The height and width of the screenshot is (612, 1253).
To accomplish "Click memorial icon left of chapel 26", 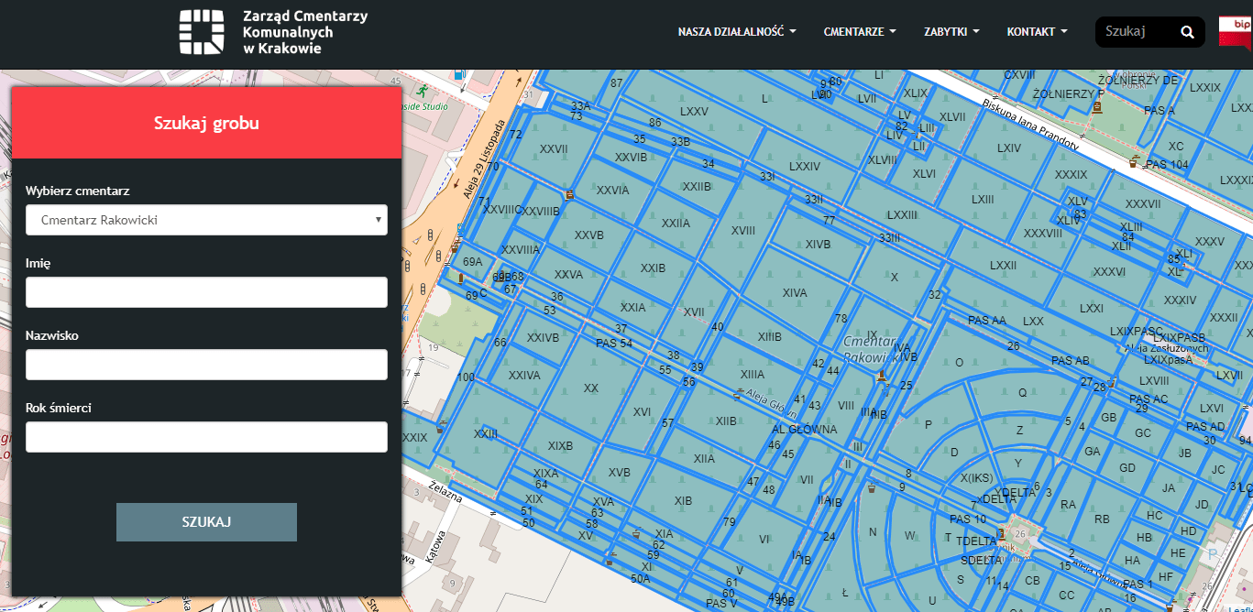I will click(1001, 532).
